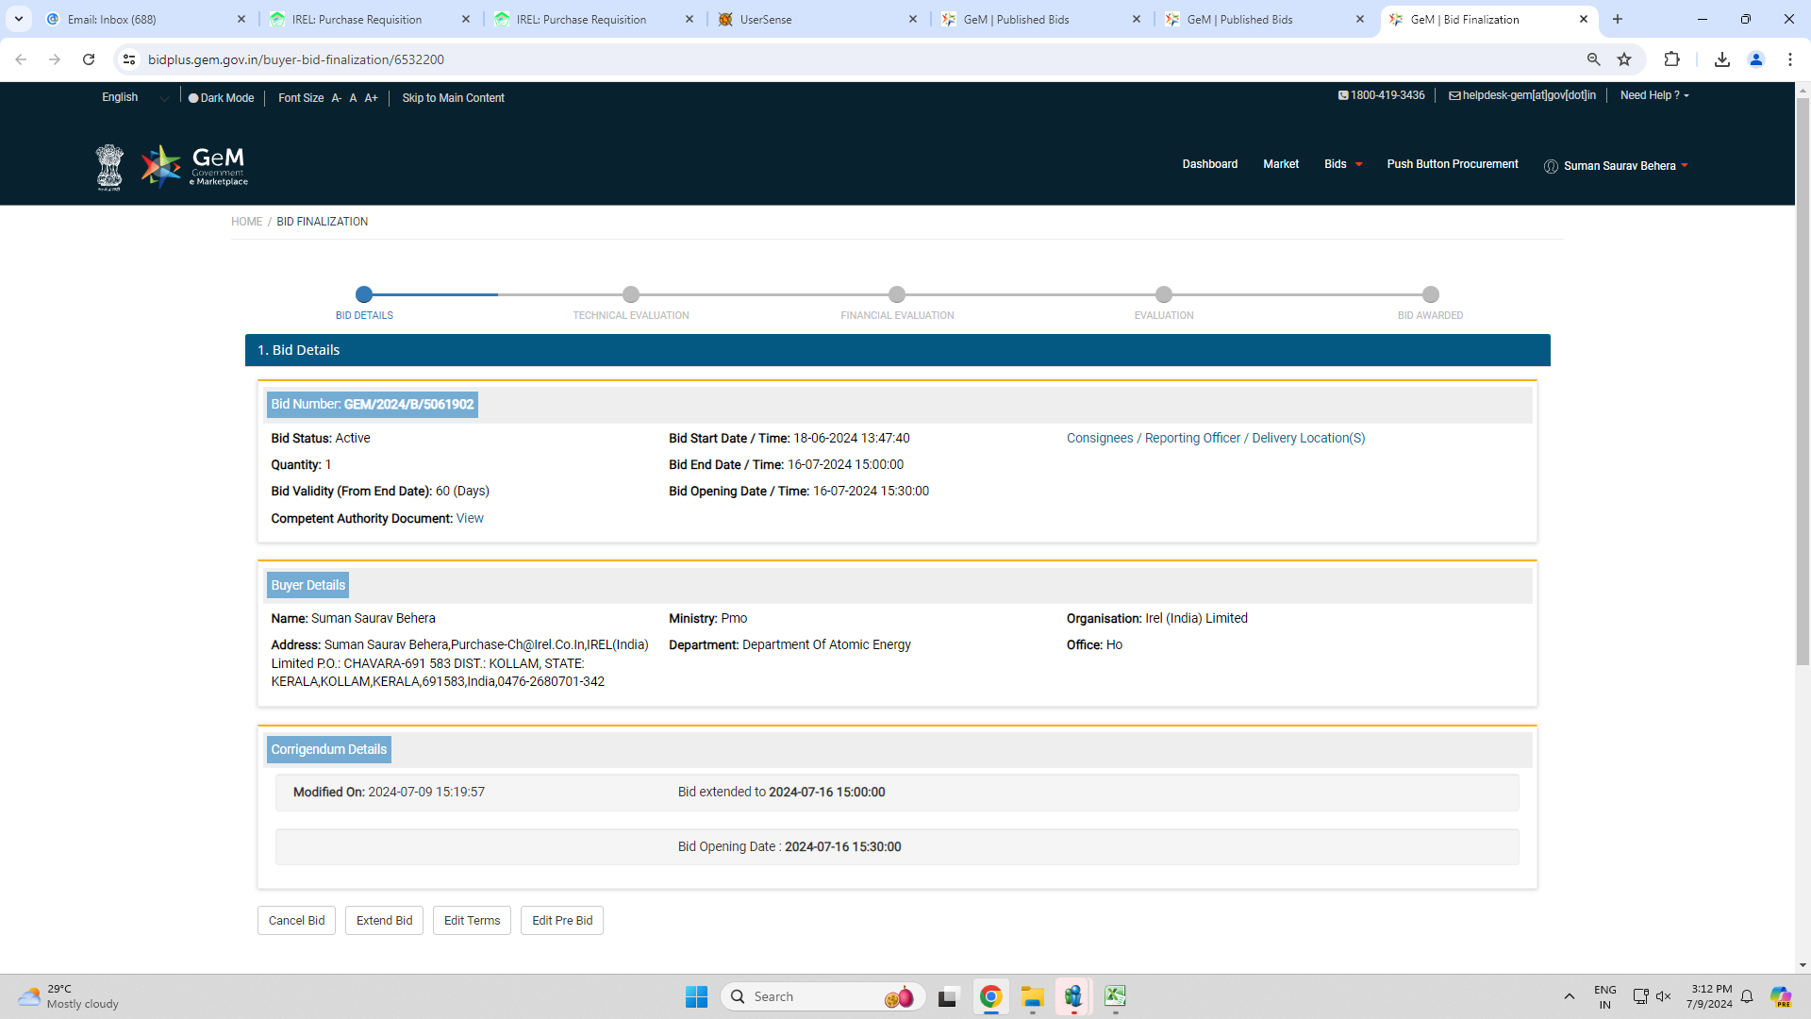This screenshot has width=1811, height=1019.
Task: Open Excel from the Windows taskbar
Action: tap(1115, 996)
